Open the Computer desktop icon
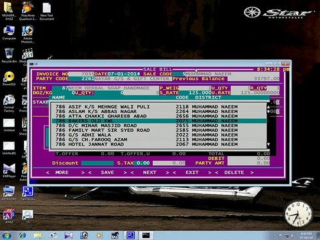The width and height of the screenshot is (320, 240). [x=9, y=33]
